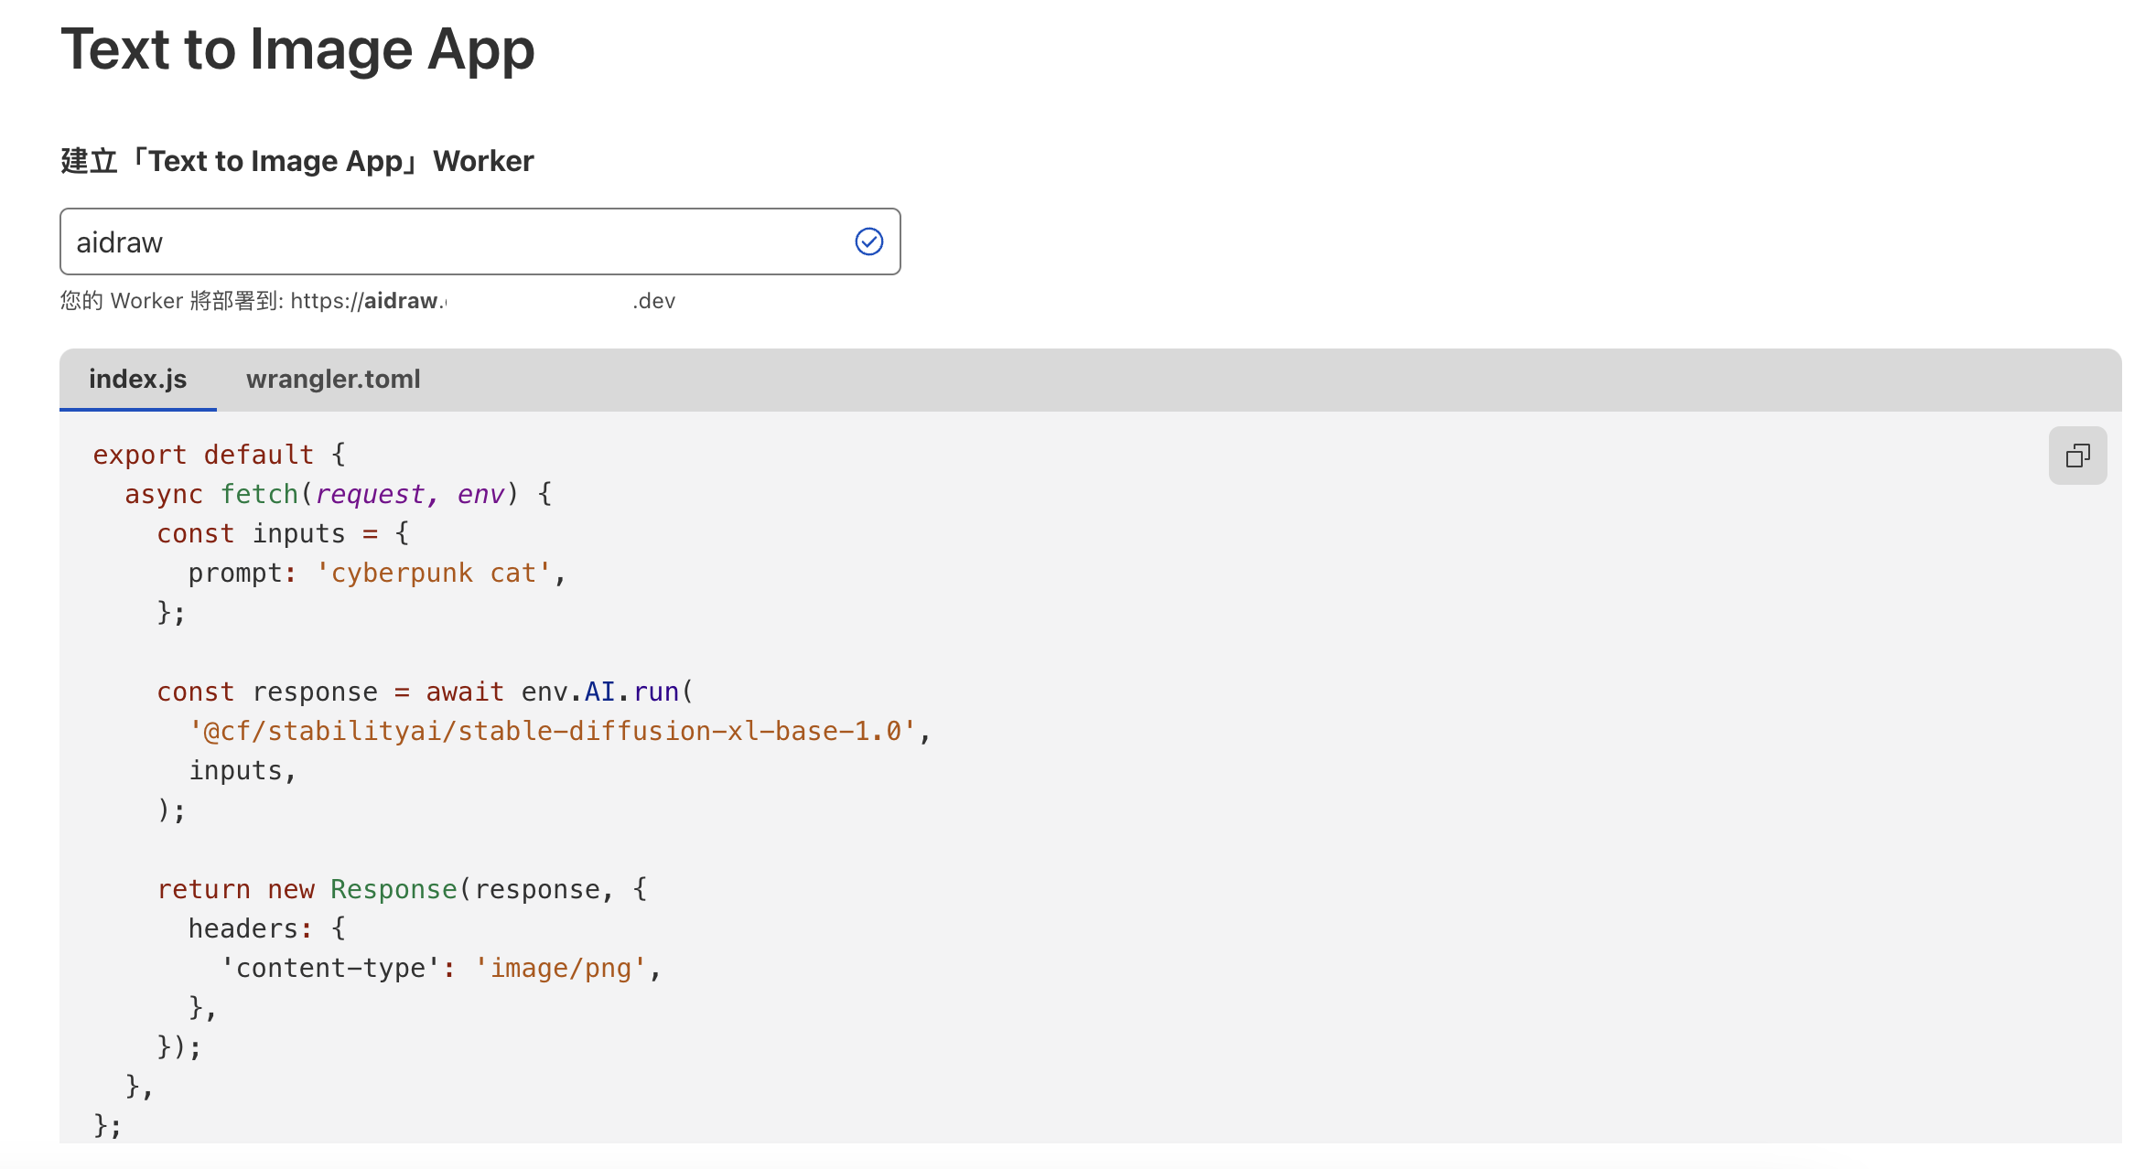Click the 'image/png' string in code

click(x=561, y=969)
